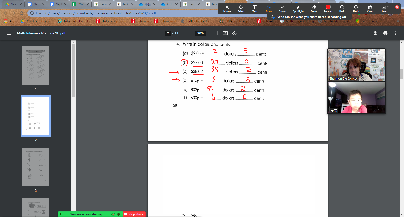Viewport: 404px width, 217px height.
Task: Open the Itutornewest bookmark
Action: [x=165, y=21]
